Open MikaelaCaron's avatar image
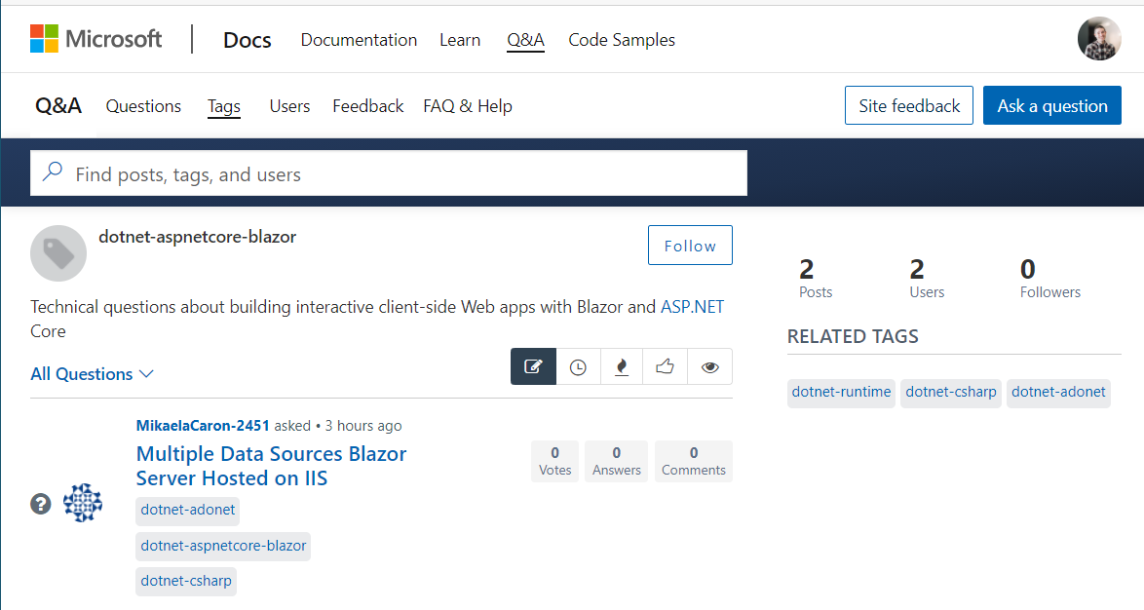 [x=83, y=503]
